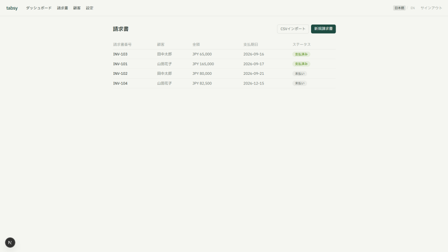Viewport: 448px width, 252px height.
Task: Click the 新規請求書 button
Action: [x=323, y=29]
